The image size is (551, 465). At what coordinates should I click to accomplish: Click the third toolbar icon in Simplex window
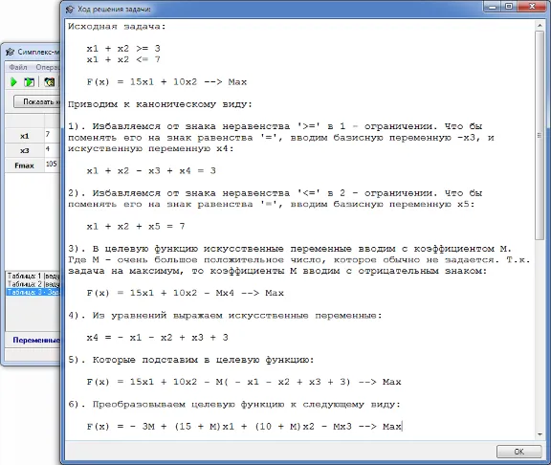pos(49,82)
